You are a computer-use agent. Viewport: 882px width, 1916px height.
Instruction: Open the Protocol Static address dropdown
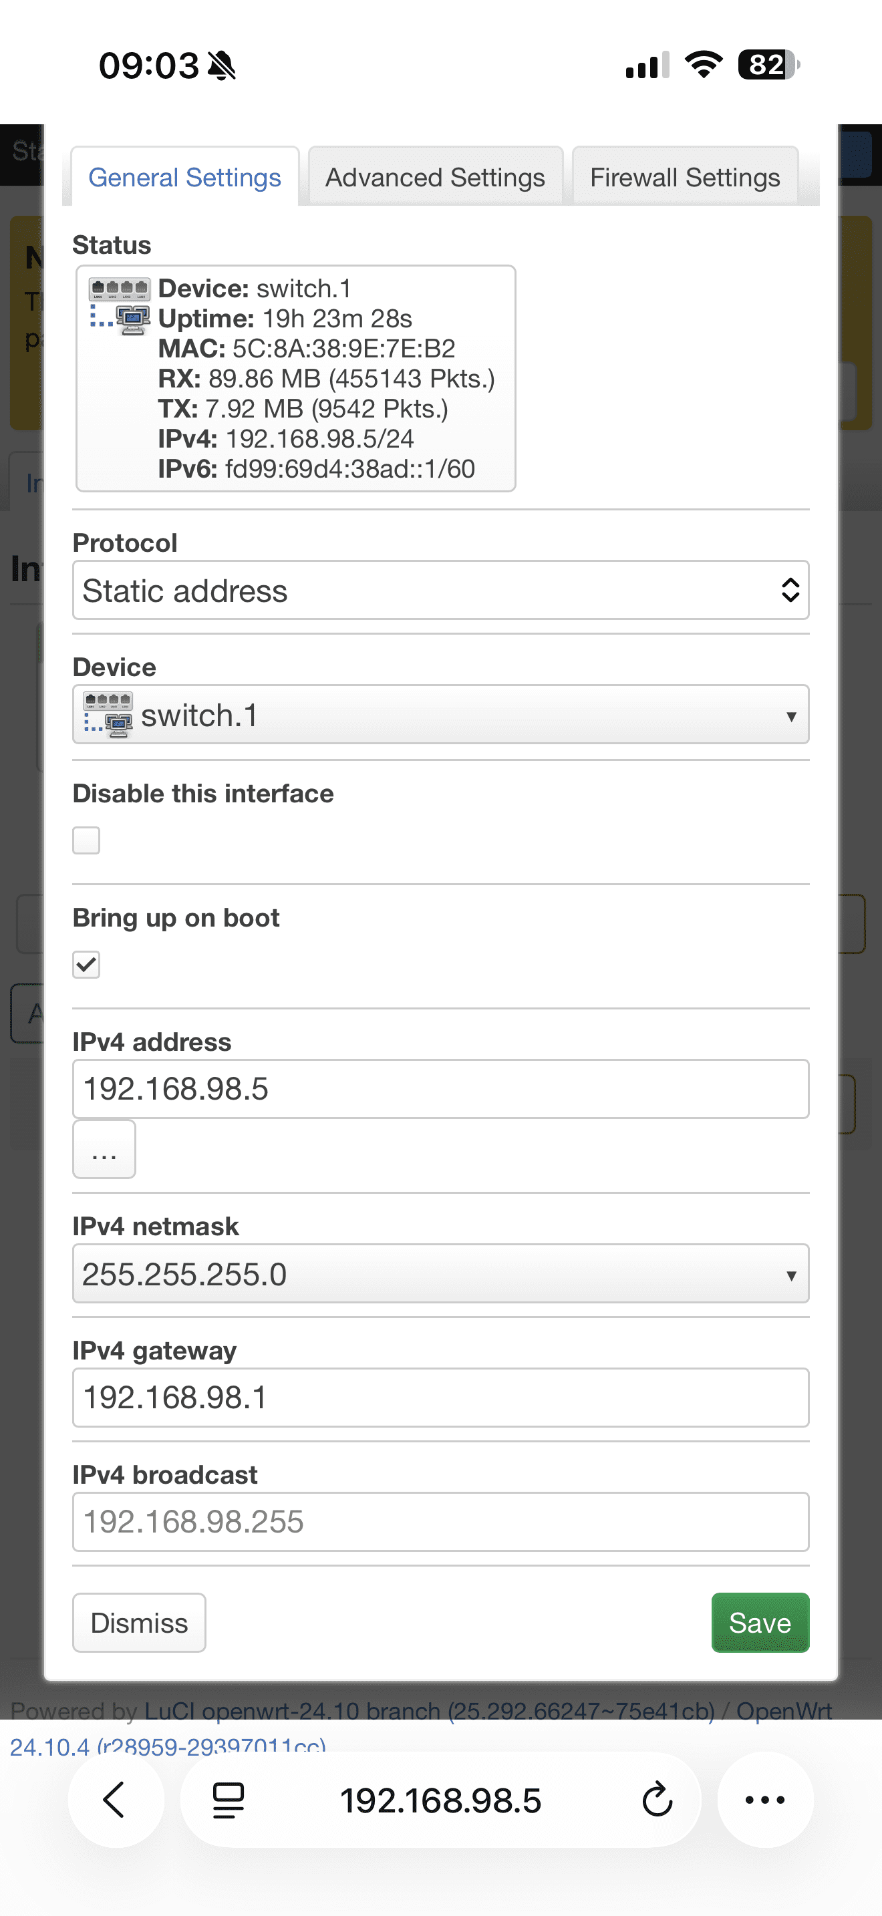click(x=440, y=591)
